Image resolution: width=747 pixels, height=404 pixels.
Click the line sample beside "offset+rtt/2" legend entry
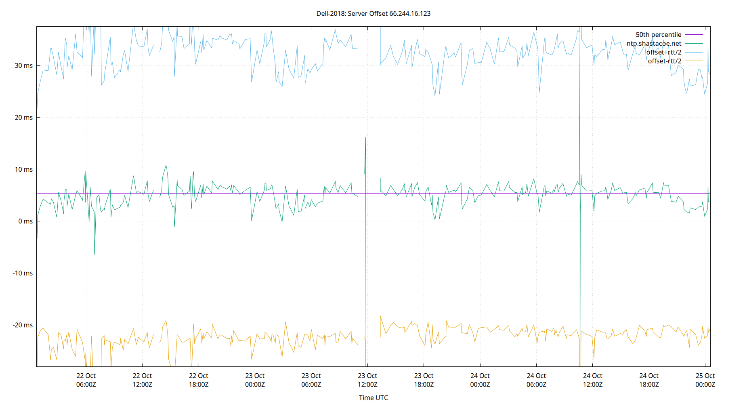694,52
